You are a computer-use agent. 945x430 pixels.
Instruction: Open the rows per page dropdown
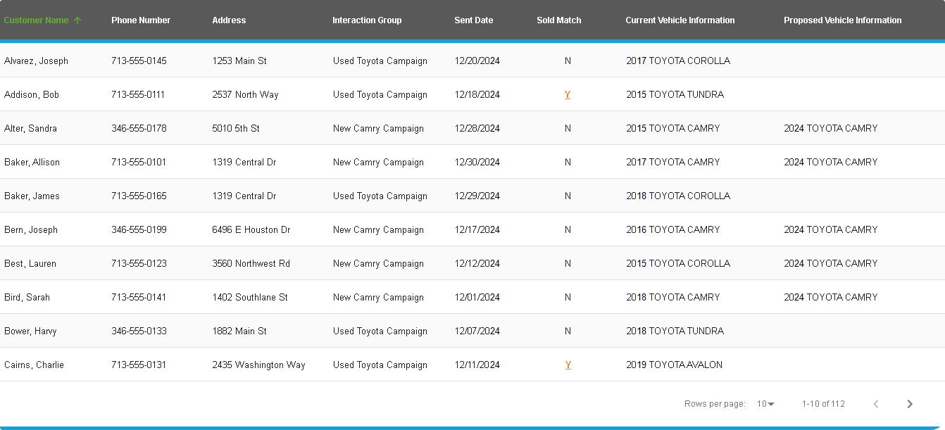pyautogui.click(x=765, y=404)
